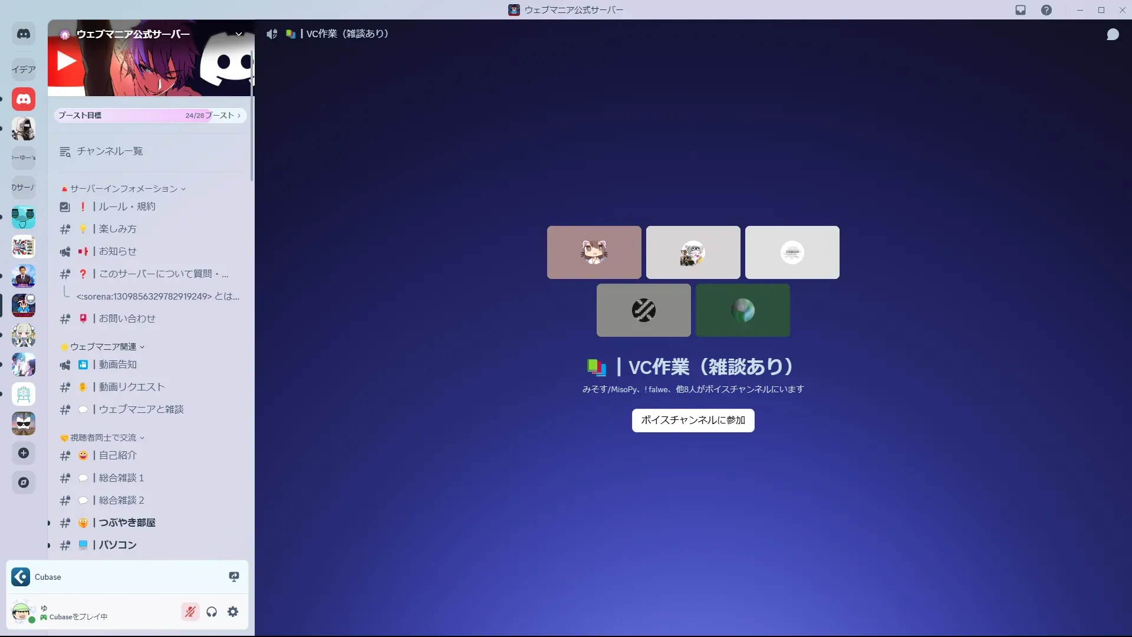
Task: Open the inbox icon in title bar
Action: [1021, 10]
